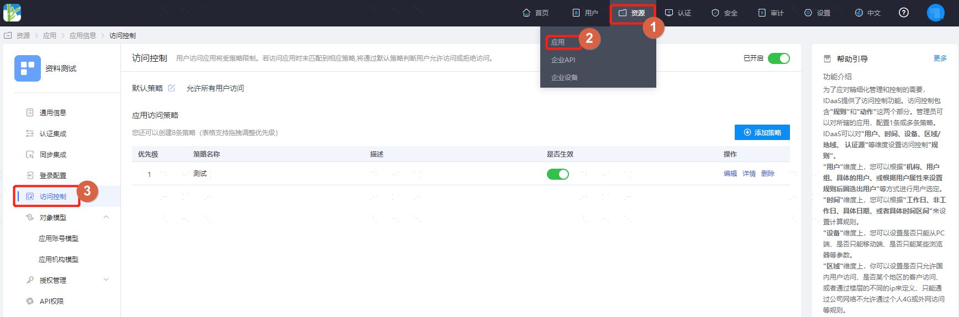Click the 资料测试 application icon
Viewport: 959px width, 317px height.
click(x=28, y=68)
